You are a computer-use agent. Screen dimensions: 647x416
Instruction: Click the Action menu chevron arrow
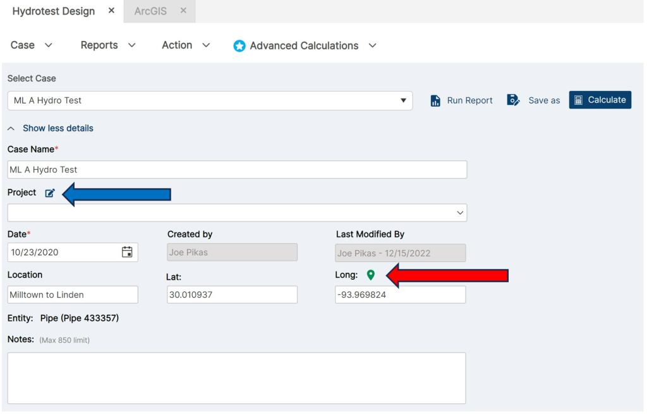206,45
